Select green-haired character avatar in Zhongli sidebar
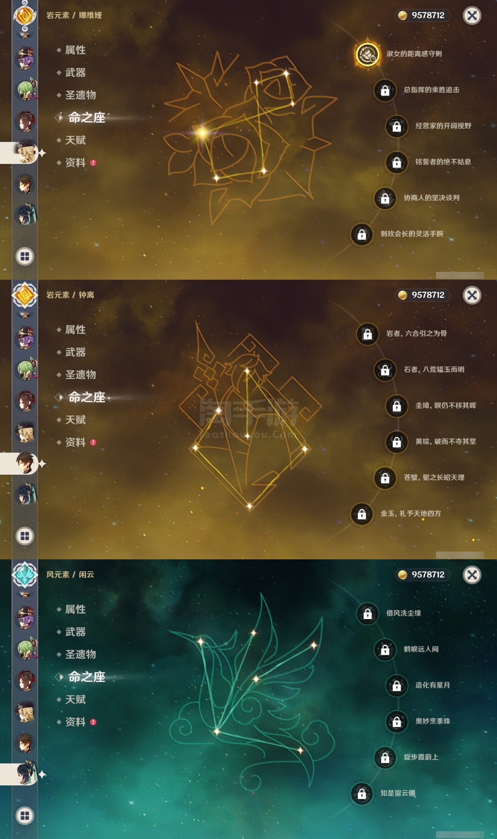 click(26, 370)
